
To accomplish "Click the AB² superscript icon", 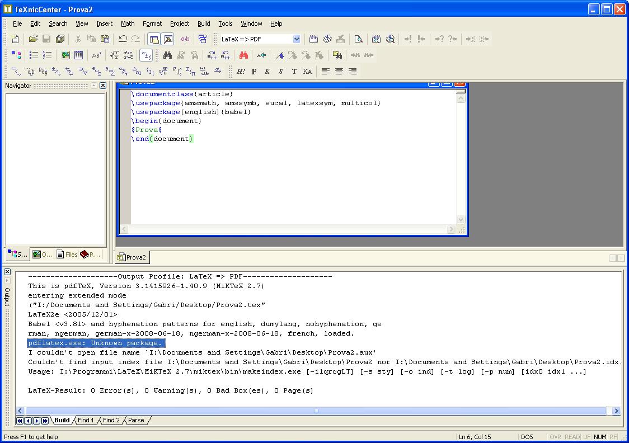I will point(97,55).
